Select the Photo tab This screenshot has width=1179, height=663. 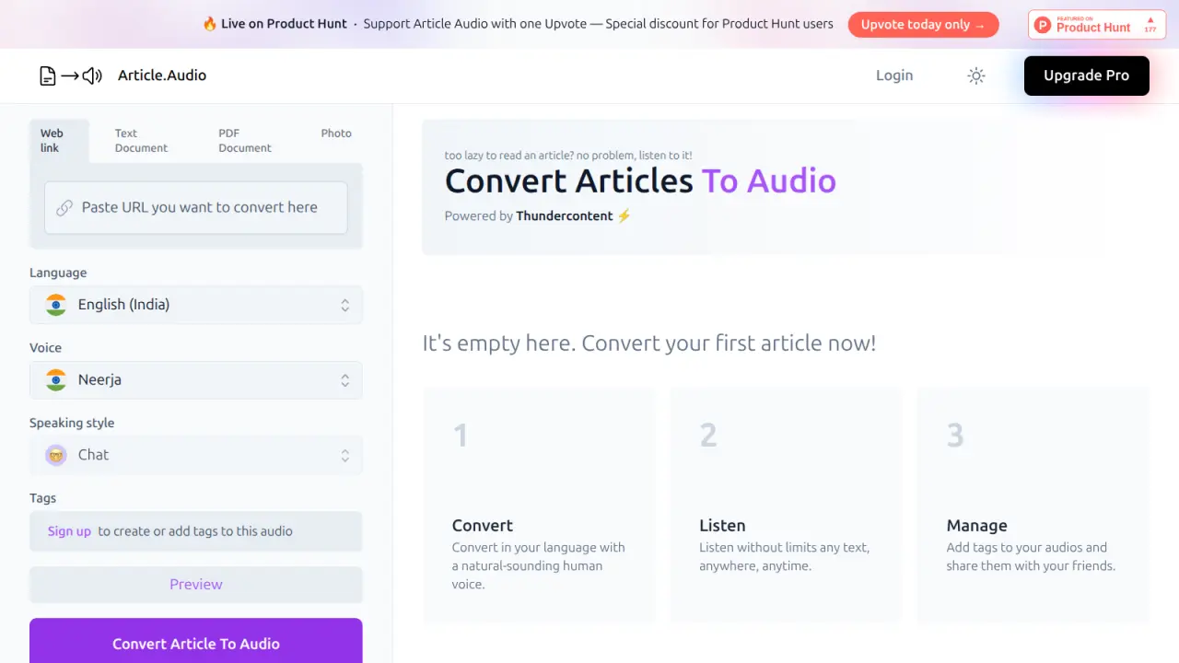click(335, 134)
